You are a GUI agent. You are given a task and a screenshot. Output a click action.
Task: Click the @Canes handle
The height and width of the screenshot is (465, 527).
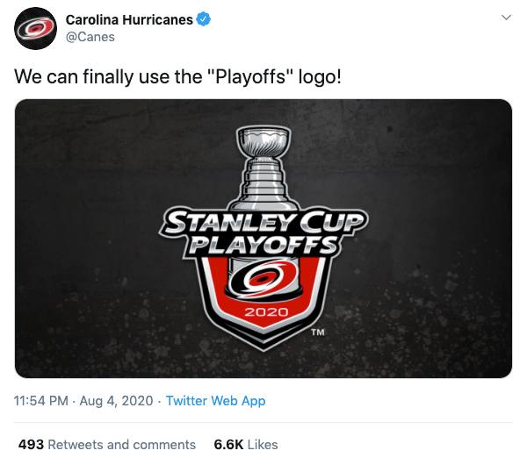coord(90,37)
